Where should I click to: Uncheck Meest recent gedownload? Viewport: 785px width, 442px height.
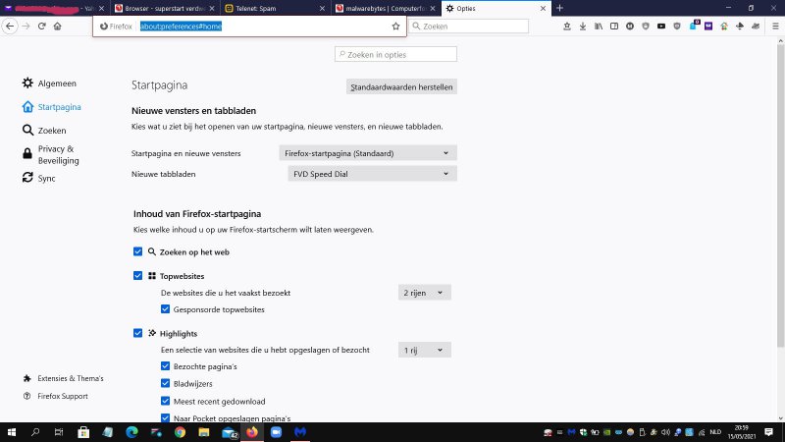pyautogui.click(x=165, y=401)
